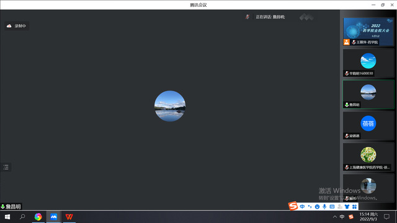Screen dimensions: 397x223
Task: Open WPS Office from the taskbar
Action: pos(69,217)
